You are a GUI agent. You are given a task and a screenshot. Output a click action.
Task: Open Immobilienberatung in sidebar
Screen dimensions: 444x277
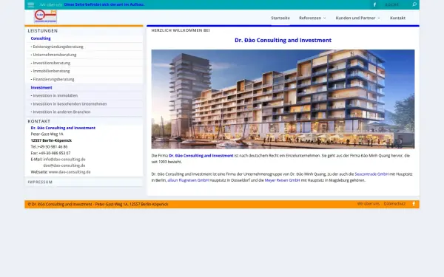pos(51,71)
